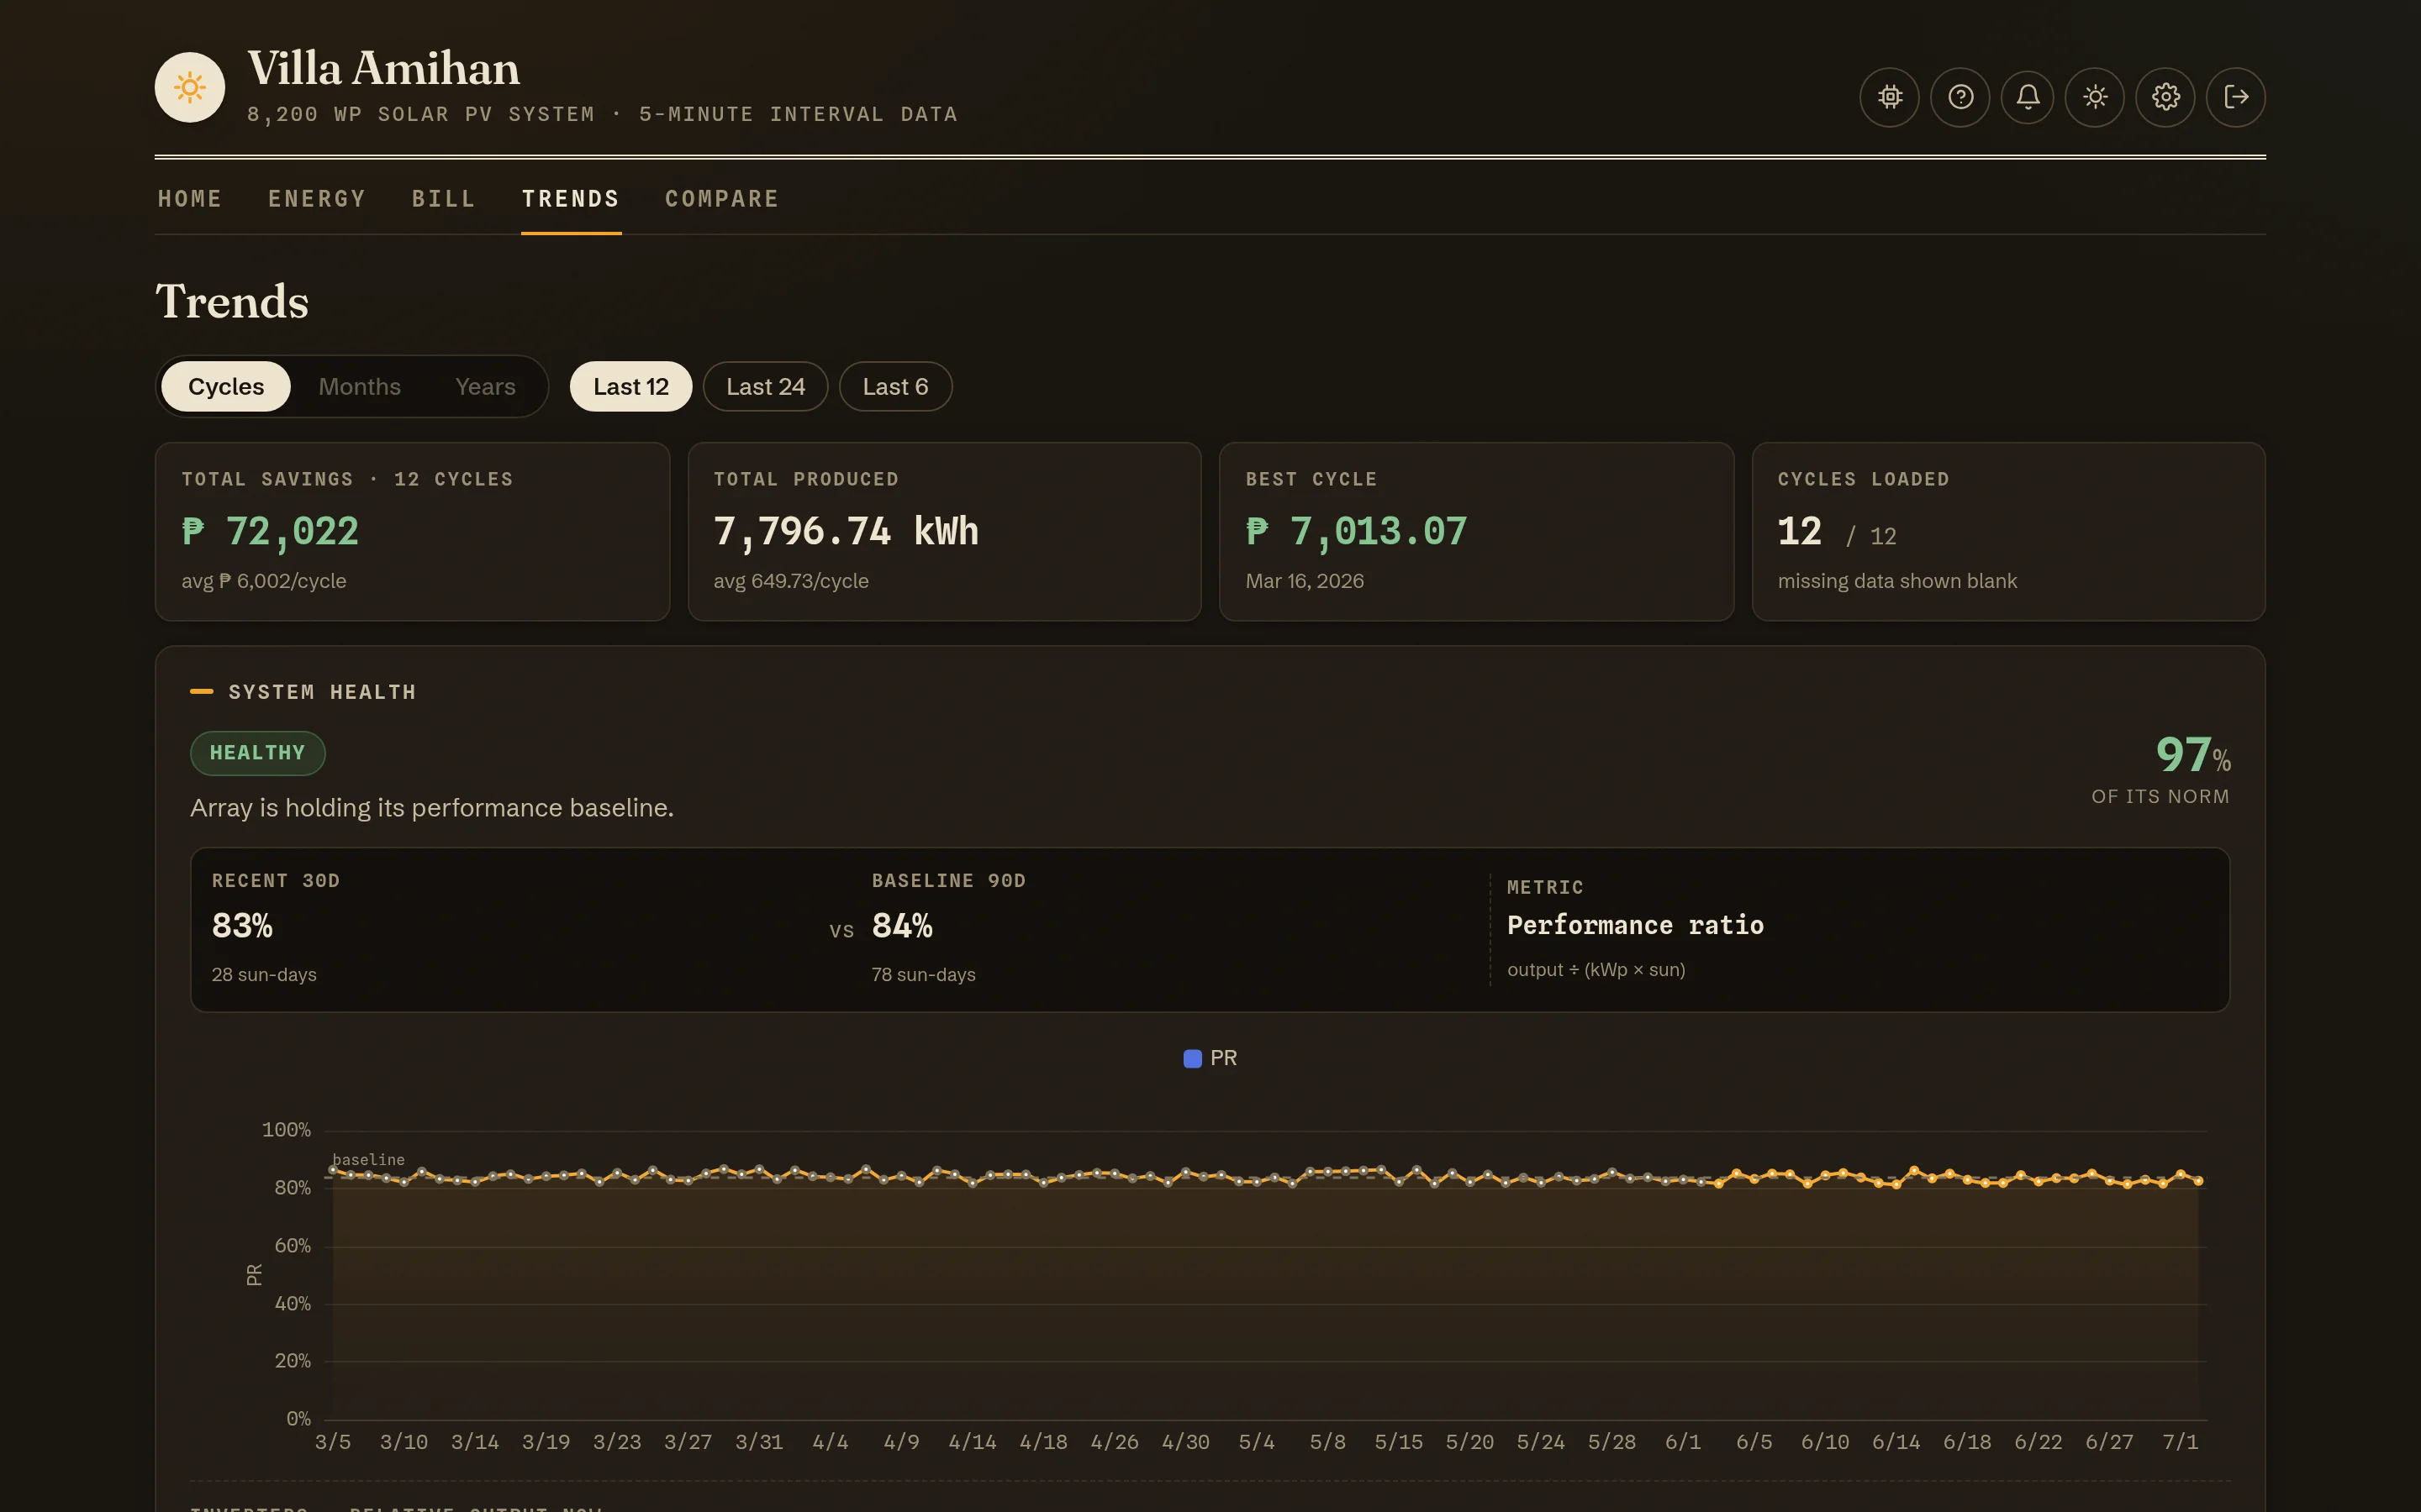Select the Cycles view option
This screenshot has width=2421, height=1512.
pos(226,387)
